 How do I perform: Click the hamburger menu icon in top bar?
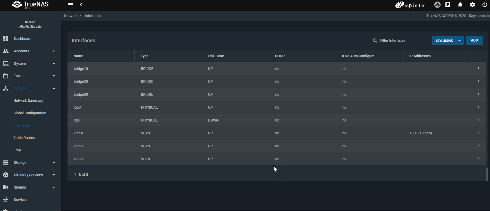pos(71,5)
